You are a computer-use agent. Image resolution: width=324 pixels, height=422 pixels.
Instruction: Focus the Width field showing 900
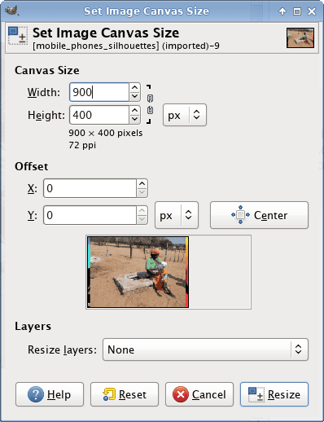[99, 92]
